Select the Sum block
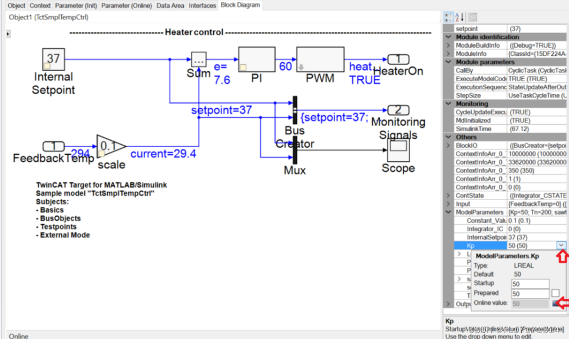Image resolution: width=569 pixels, height=339 pixels. 199,59
